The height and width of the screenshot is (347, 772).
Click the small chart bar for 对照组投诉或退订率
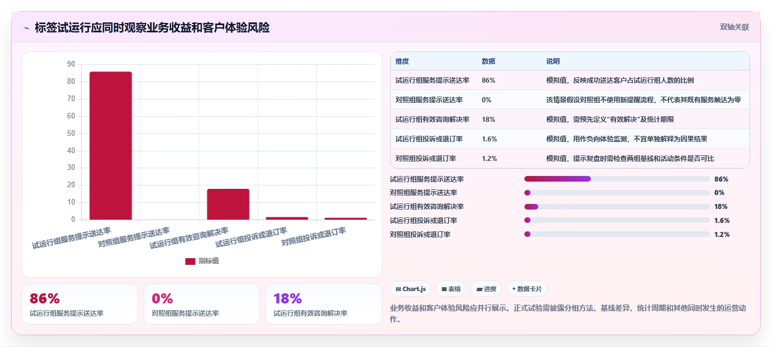(x=345, y=218)
